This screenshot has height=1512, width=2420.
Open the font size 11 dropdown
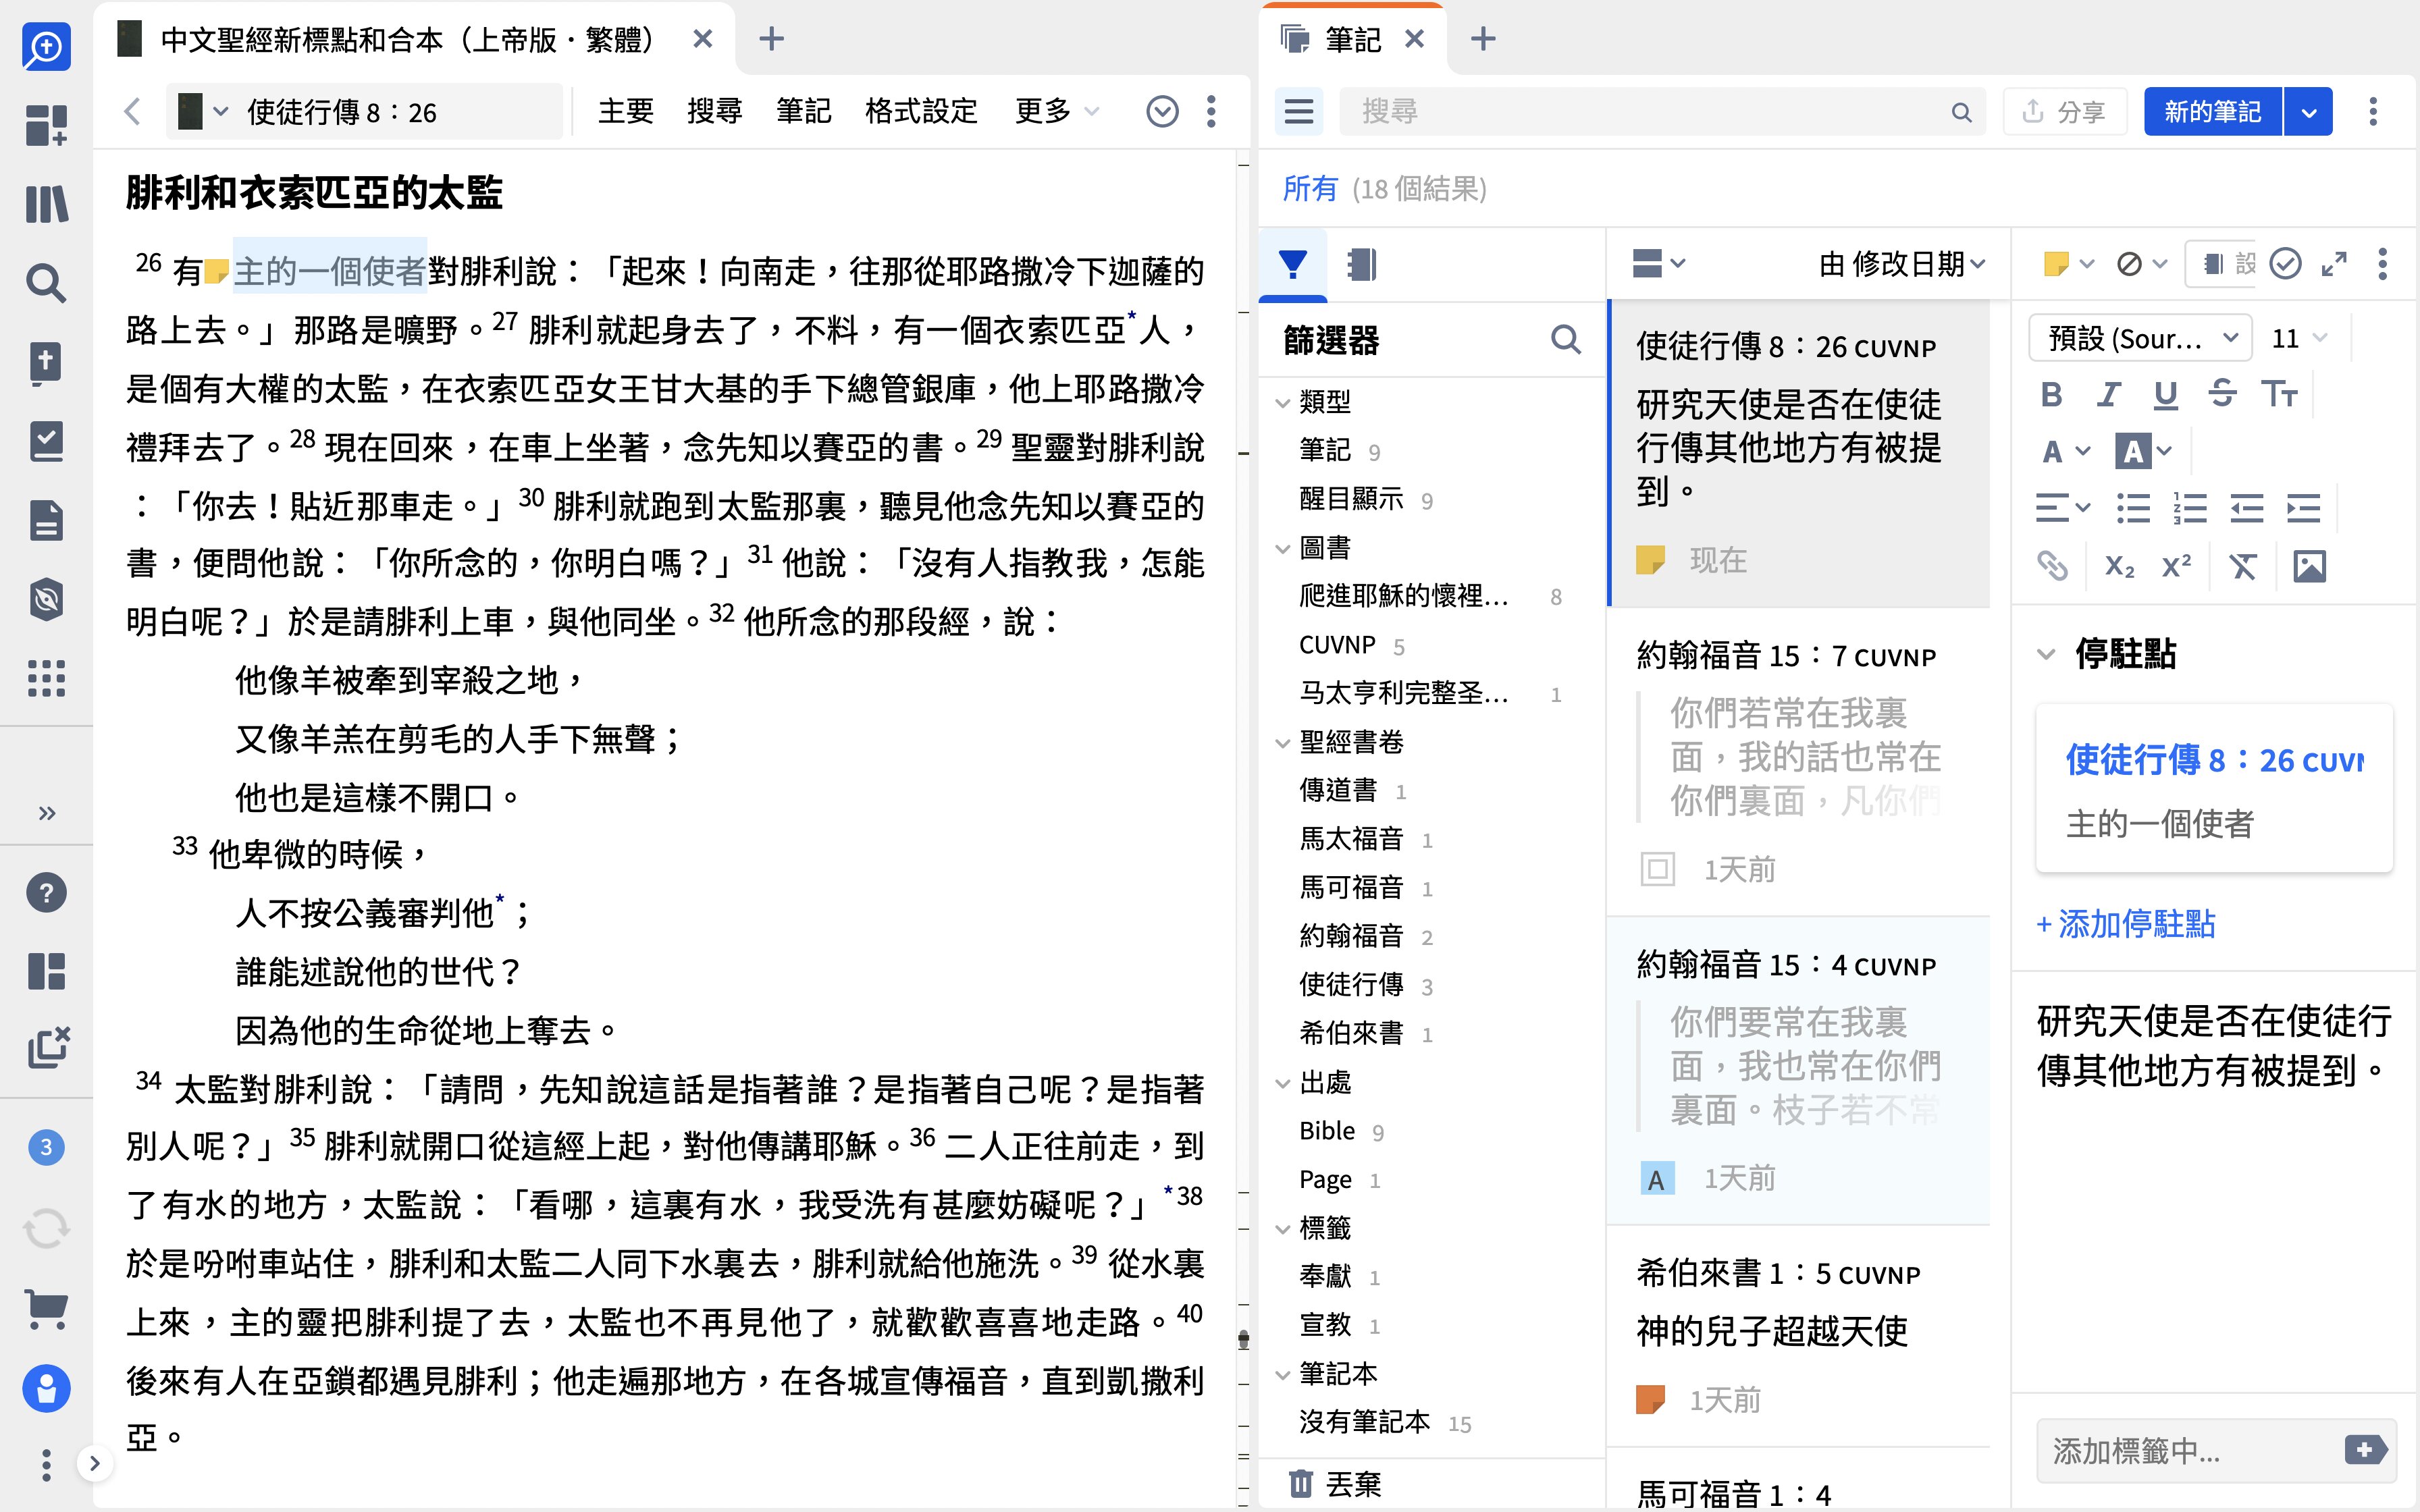pyautogui.click(x=2299, y=338)
